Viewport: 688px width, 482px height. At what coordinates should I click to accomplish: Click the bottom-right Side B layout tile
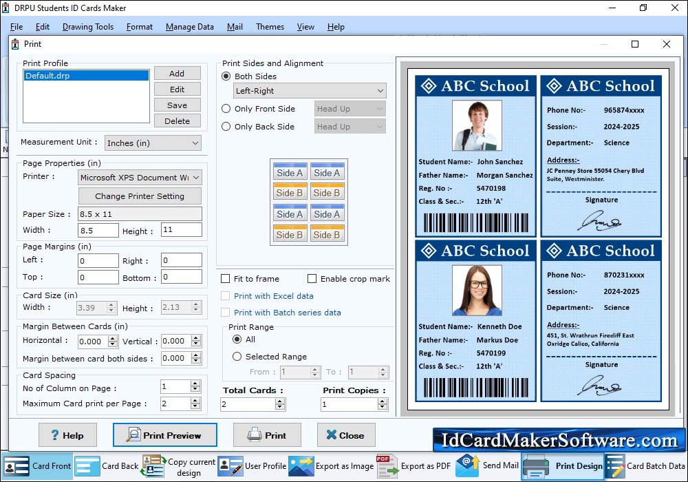pyautogui.click(x=327, y=233)
